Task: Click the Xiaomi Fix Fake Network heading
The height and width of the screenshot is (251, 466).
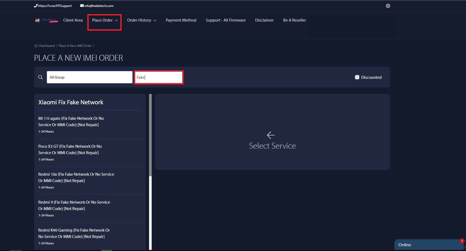Action: (71, 102)
